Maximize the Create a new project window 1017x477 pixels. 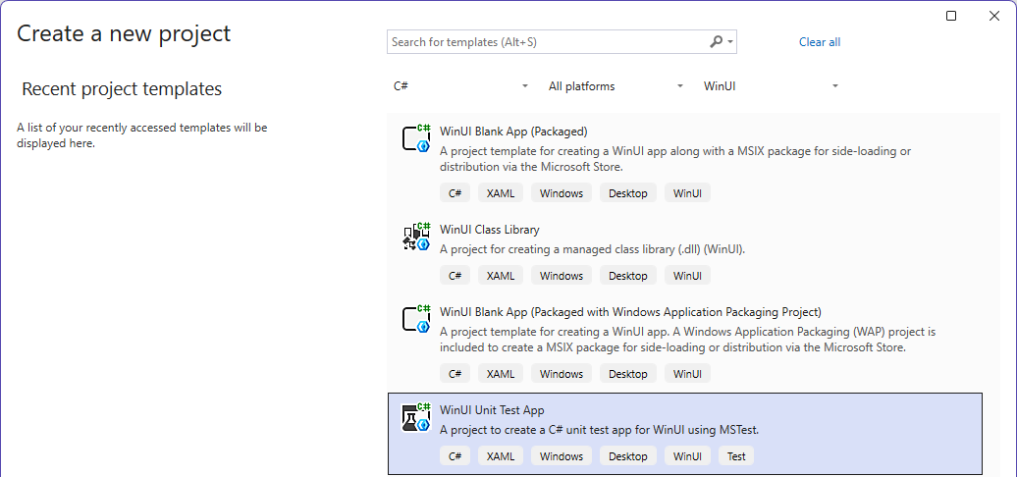click(x=951, y=16)
